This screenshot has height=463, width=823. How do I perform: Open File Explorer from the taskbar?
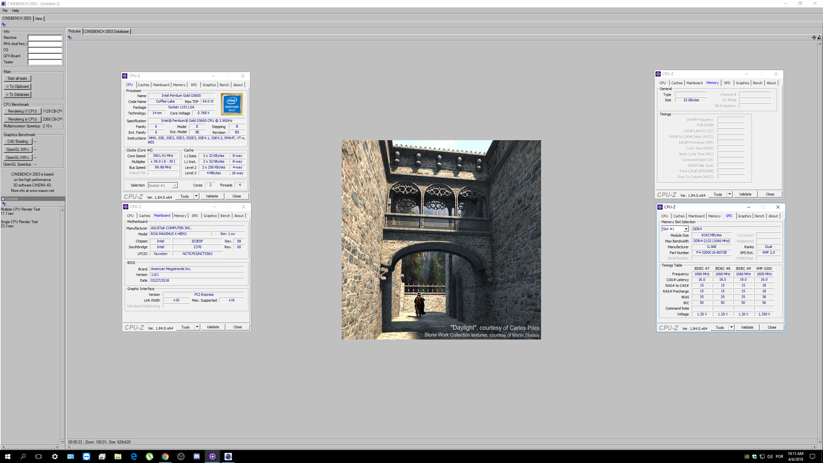pos(118,456)
